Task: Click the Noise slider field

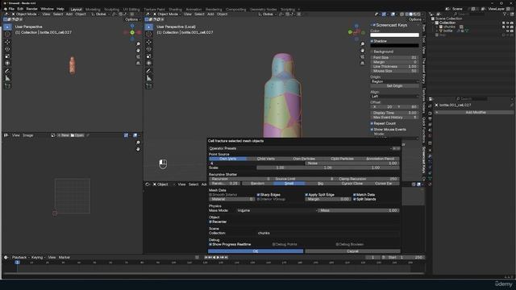Action: tap(352, 164)
